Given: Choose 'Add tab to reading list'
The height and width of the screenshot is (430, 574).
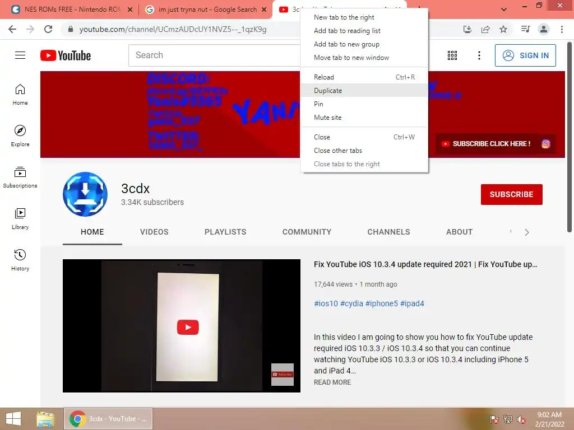Looking at the screenshot, I should coord(364,31).
